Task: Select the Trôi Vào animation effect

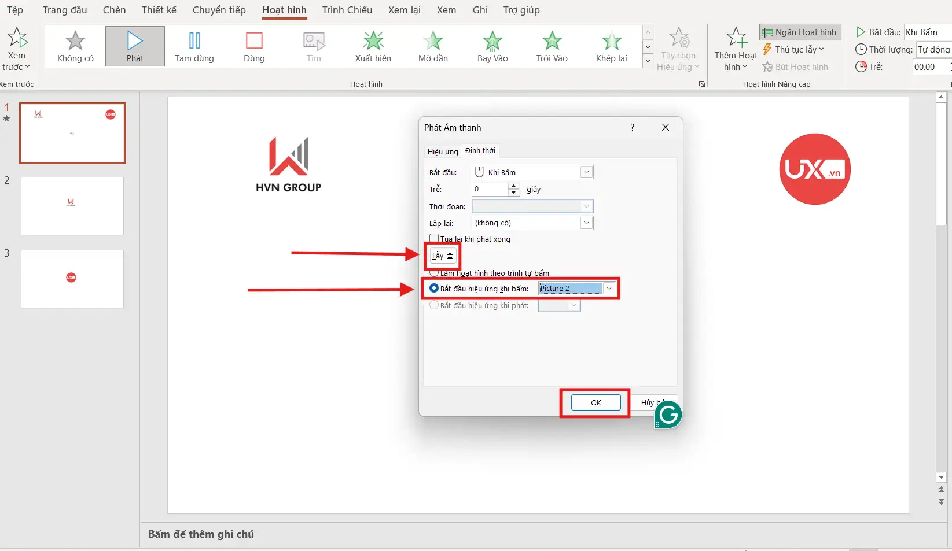Action: pyautogui.click(x=552, y=46)
